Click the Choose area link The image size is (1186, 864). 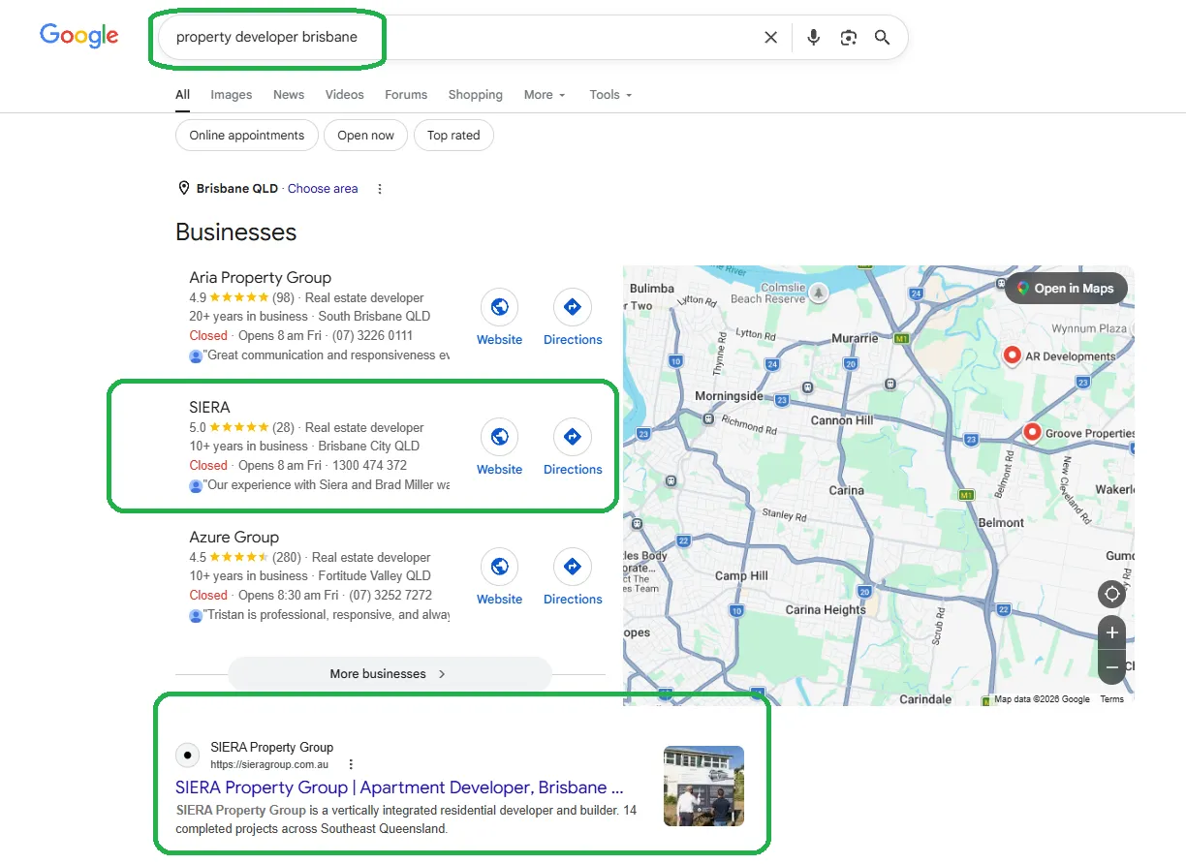(323, 189)
